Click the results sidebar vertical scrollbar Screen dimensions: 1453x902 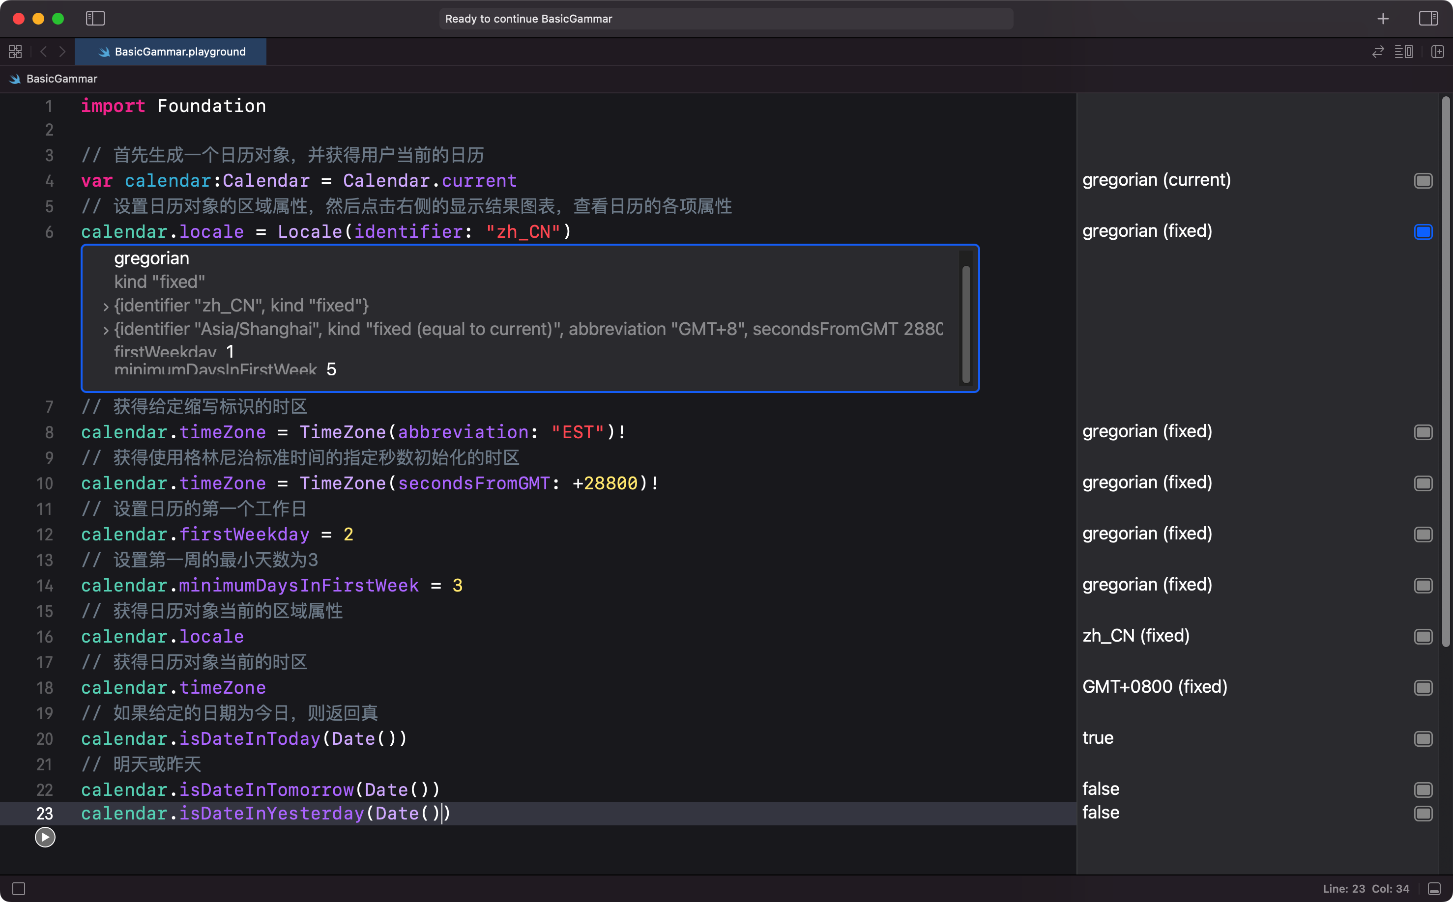click(1445, 371)
